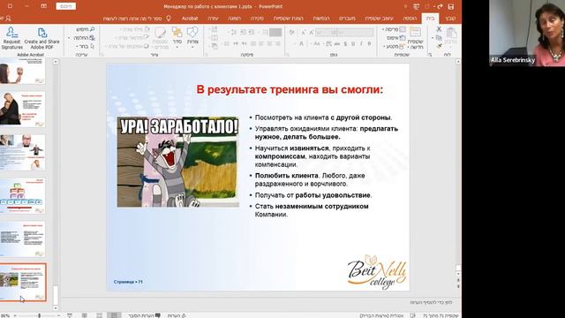Click the Start From Beginning presentation icon
Viewport: 565px width, 318px height.
pos(416,6)
